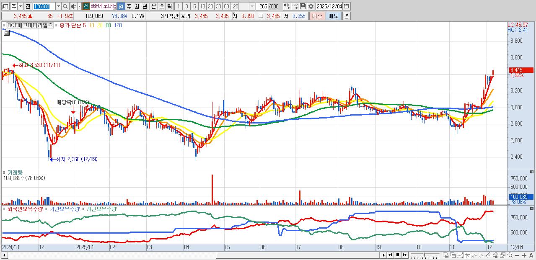The height and width of the screenshot is (260, 536).
Task: Click the date field 2025/12/04
Action: (x=329, y=6)
